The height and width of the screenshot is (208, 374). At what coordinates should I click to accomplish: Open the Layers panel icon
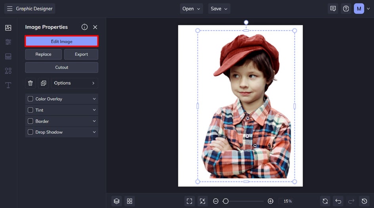tap(116, 201)
